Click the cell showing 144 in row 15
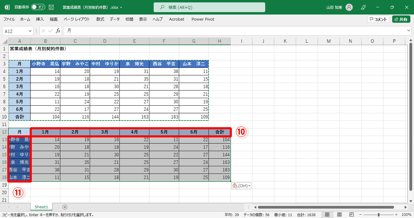The image size is (414, 218). point(220,155)
